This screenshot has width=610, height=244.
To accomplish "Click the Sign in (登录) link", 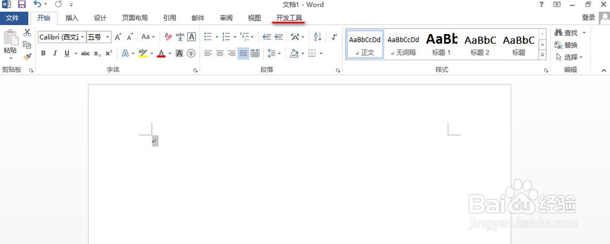I will coord(589,18).
